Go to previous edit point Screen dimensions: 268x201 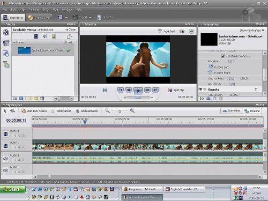121,90
